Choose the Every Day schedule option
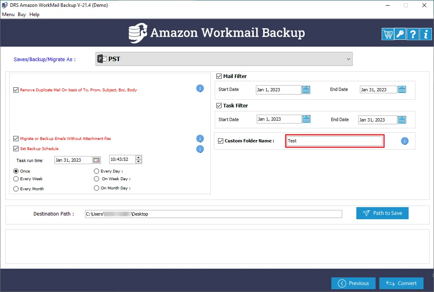 click(96, 171)
